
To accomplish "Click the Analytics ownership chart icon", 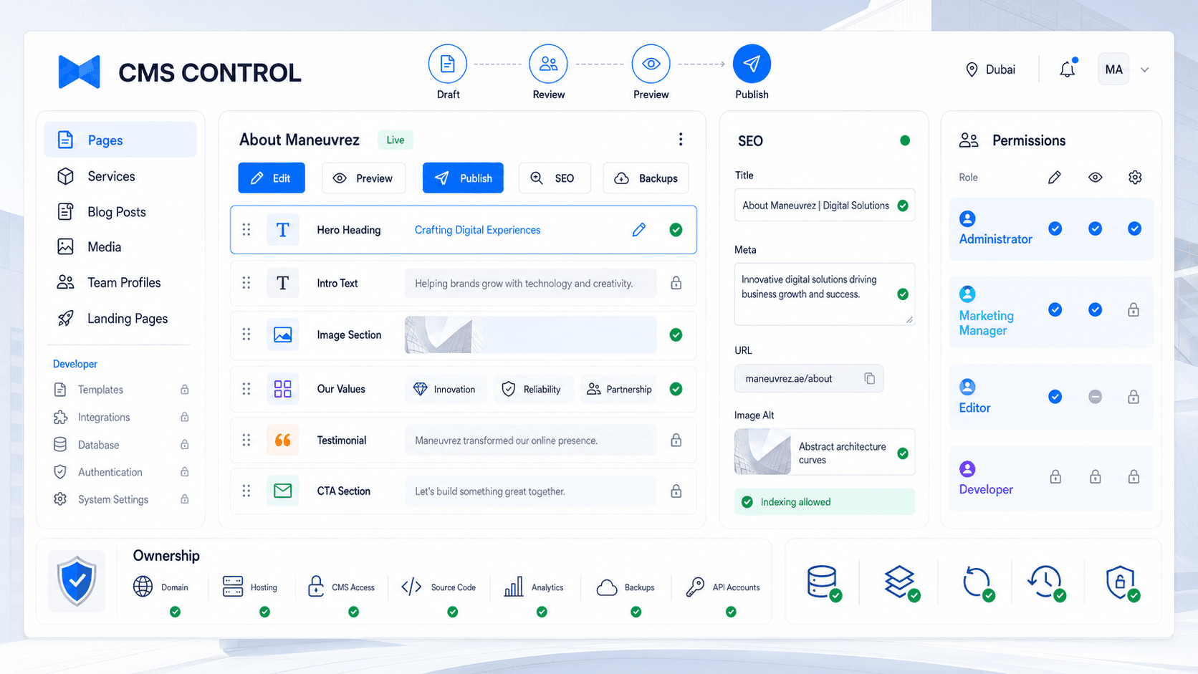I will [513, 587].
